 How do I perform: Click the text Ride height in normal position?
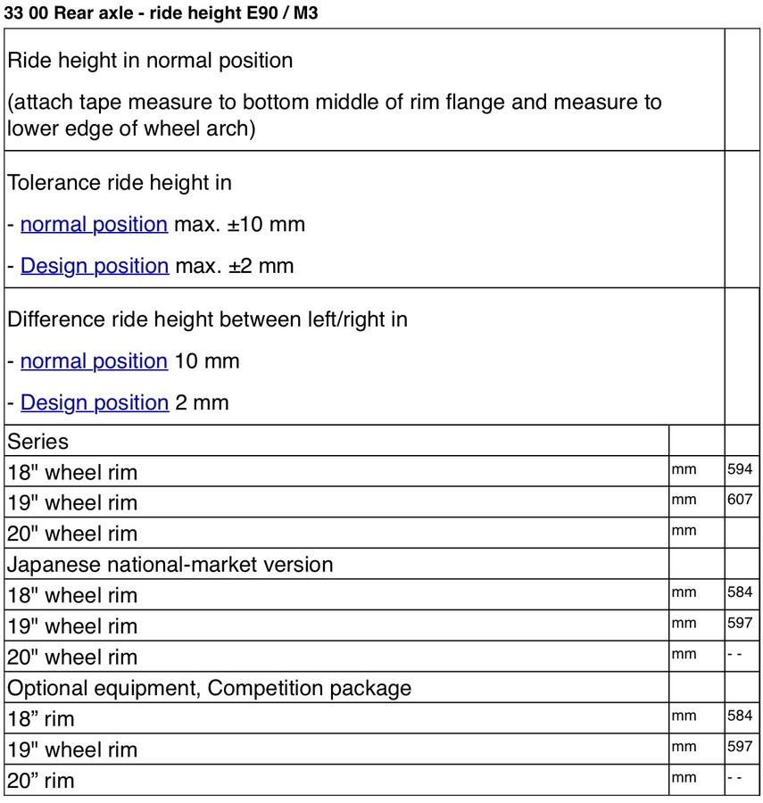pyautogui.click(x=150, y=61)
